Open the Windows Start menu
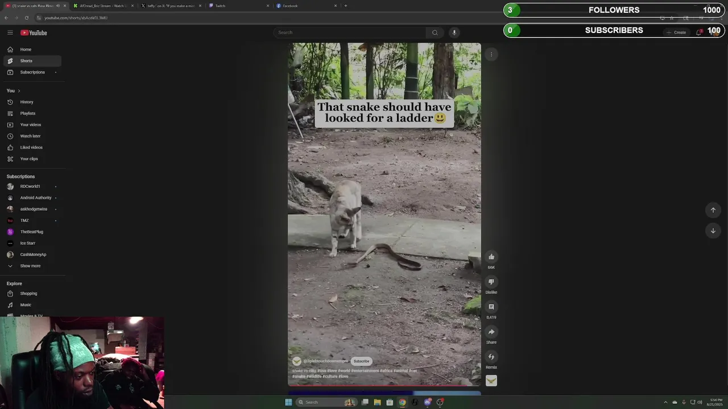Screen dimensions: 728x409 (288, 402)
